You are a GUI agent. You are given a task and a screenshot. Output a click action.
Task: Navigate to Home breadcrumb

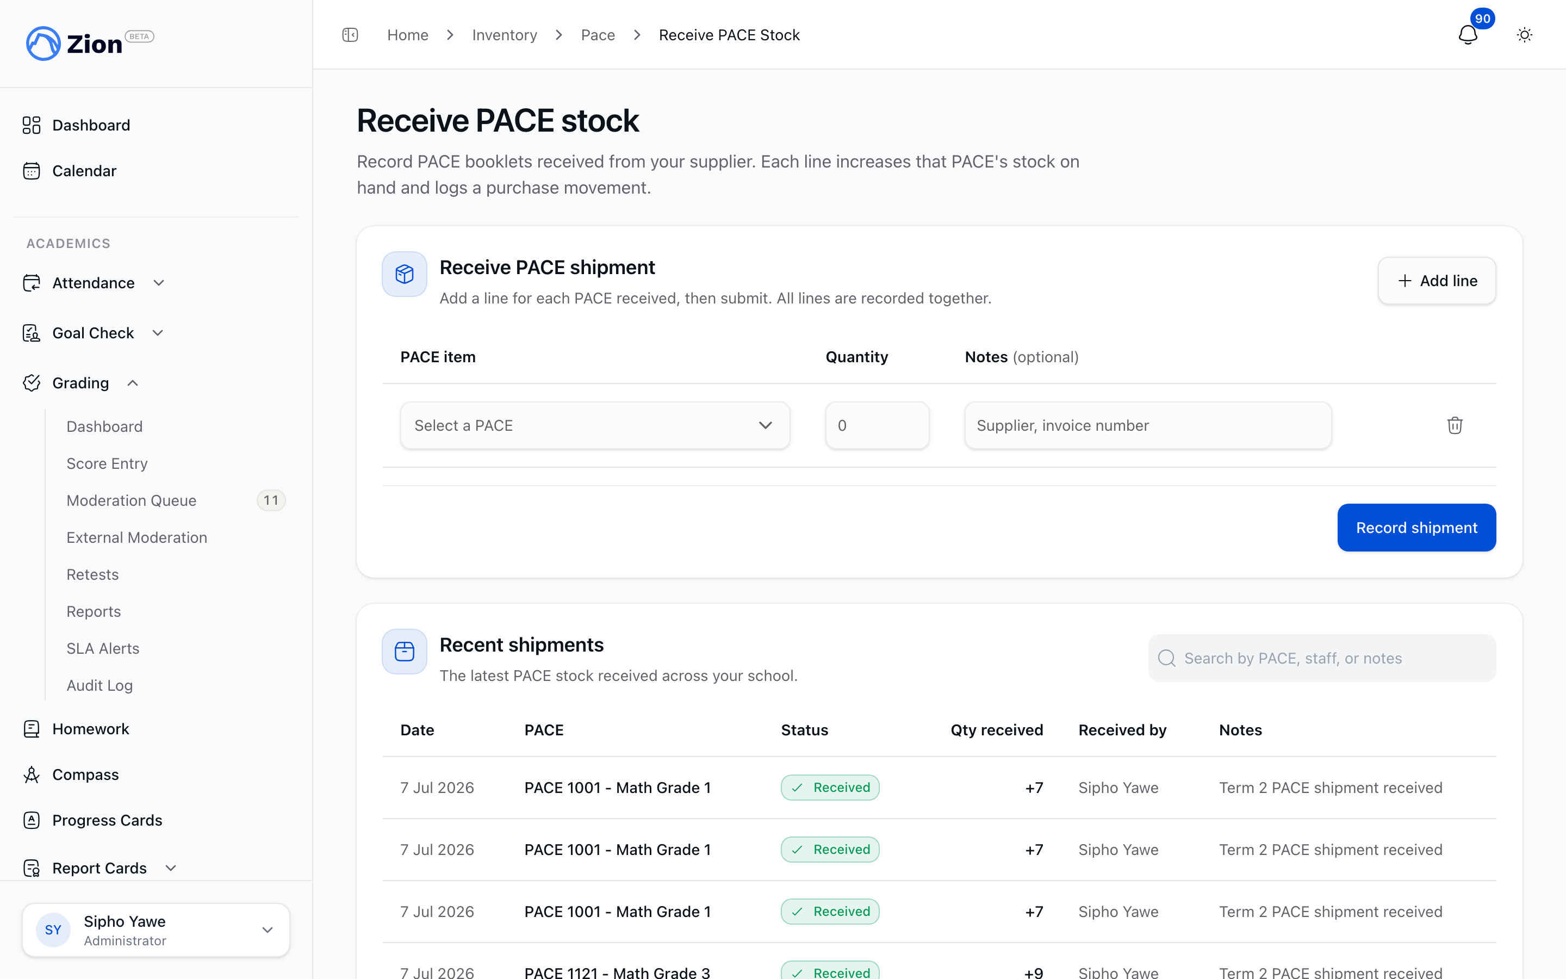408,35
